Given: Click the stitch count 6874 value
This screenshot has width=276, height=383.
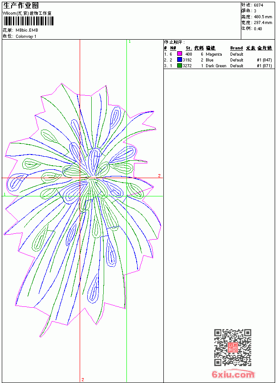Looking at the screenshot, I should [x=258, y=5].
